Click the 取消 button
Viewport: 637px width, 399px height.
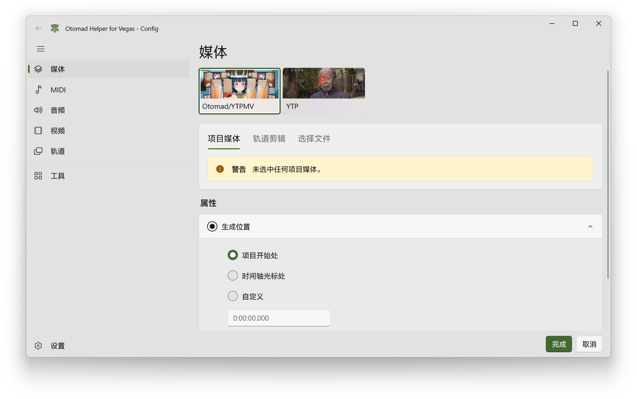click(x=589, y=344)
